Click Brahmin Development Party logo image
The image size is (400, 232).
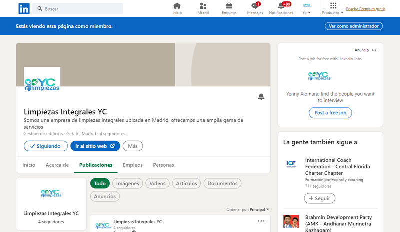tap(291, 221)
